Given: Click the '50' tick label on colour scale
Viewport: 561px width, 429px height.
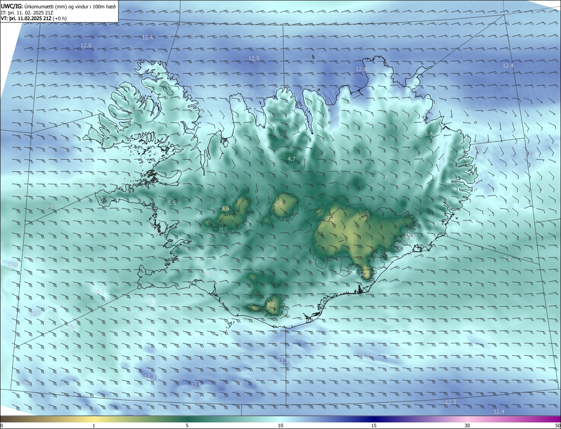Looking at the screenshot, I should coord(557,425).
